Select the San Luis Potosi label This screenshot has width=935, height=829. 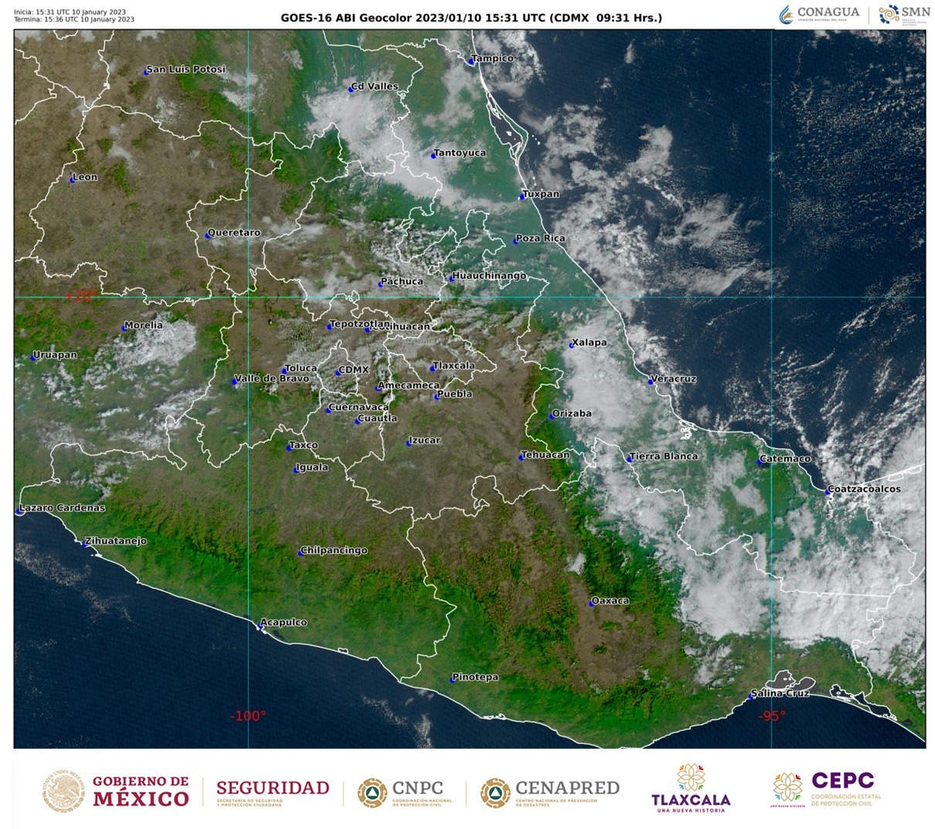[x=186, y=69]
